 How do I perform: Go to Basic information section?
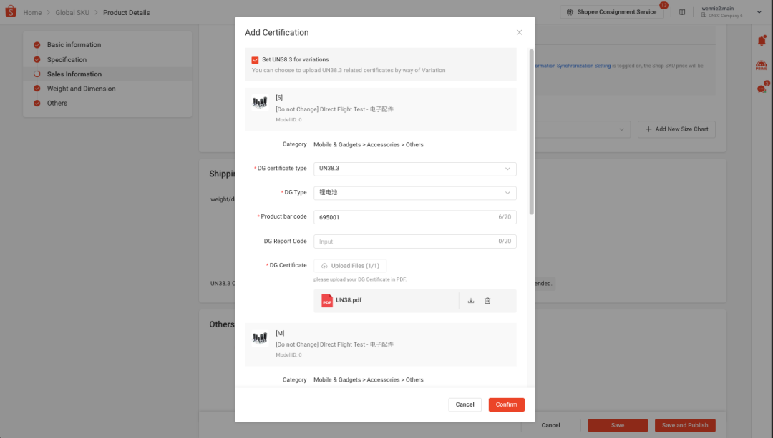(74, 45)
